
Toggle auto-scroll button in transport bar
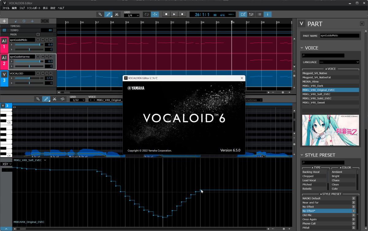click(155, 14)
